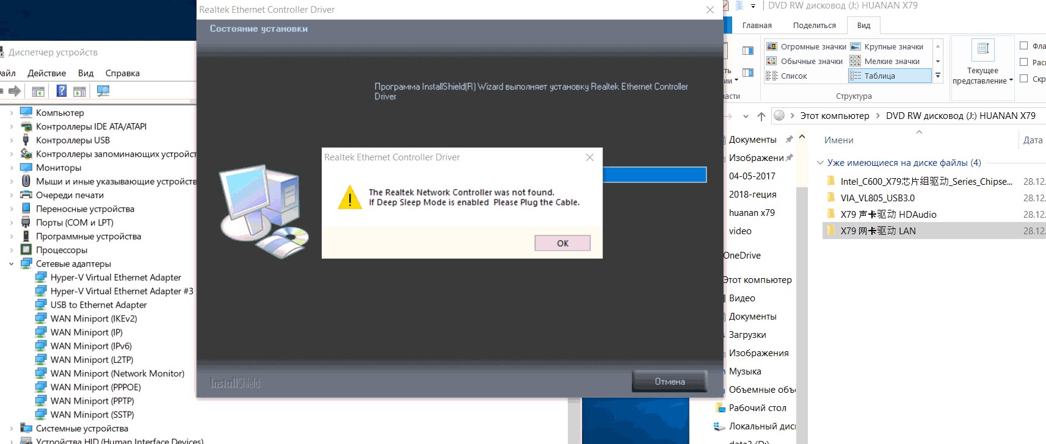Click the forward arrow in Device Manager toolbar
Screen dimensions: 1046x444
pyautogui.click(x=15, y=91)
